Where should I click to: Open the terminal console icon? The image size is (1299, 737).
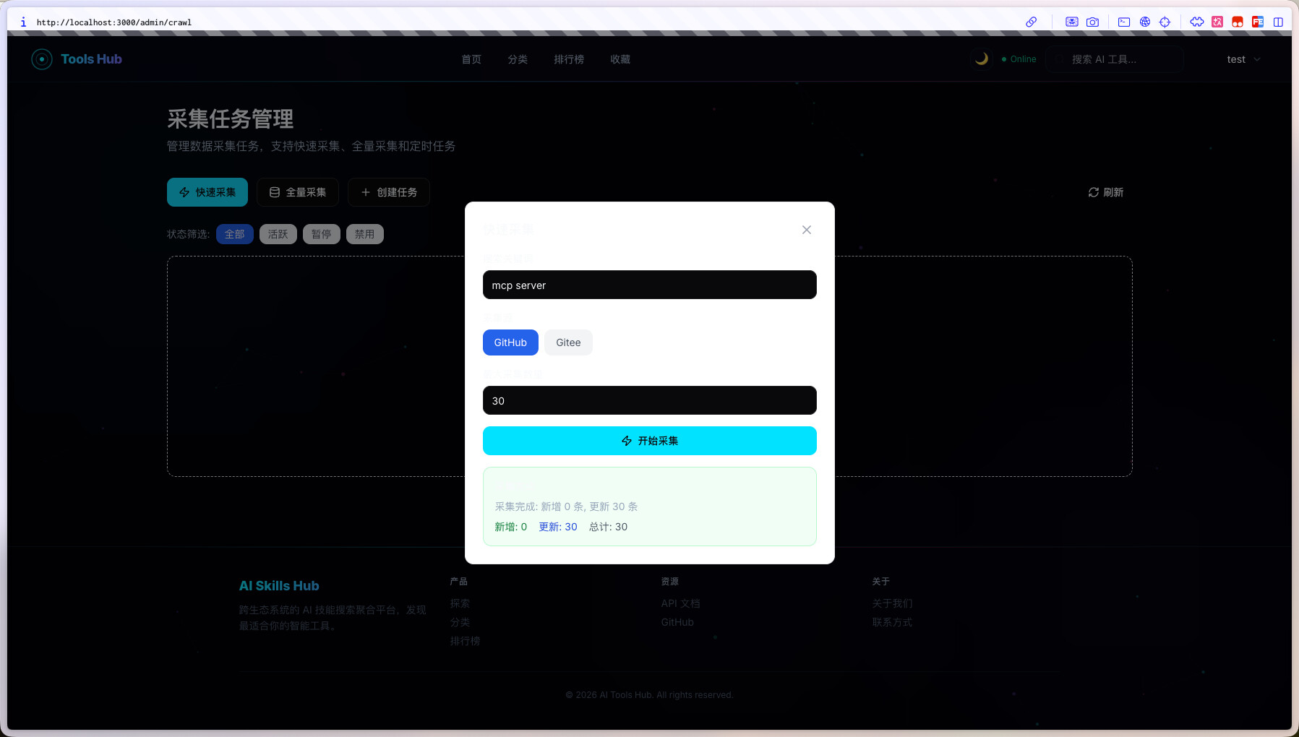tap(1124, 22)
